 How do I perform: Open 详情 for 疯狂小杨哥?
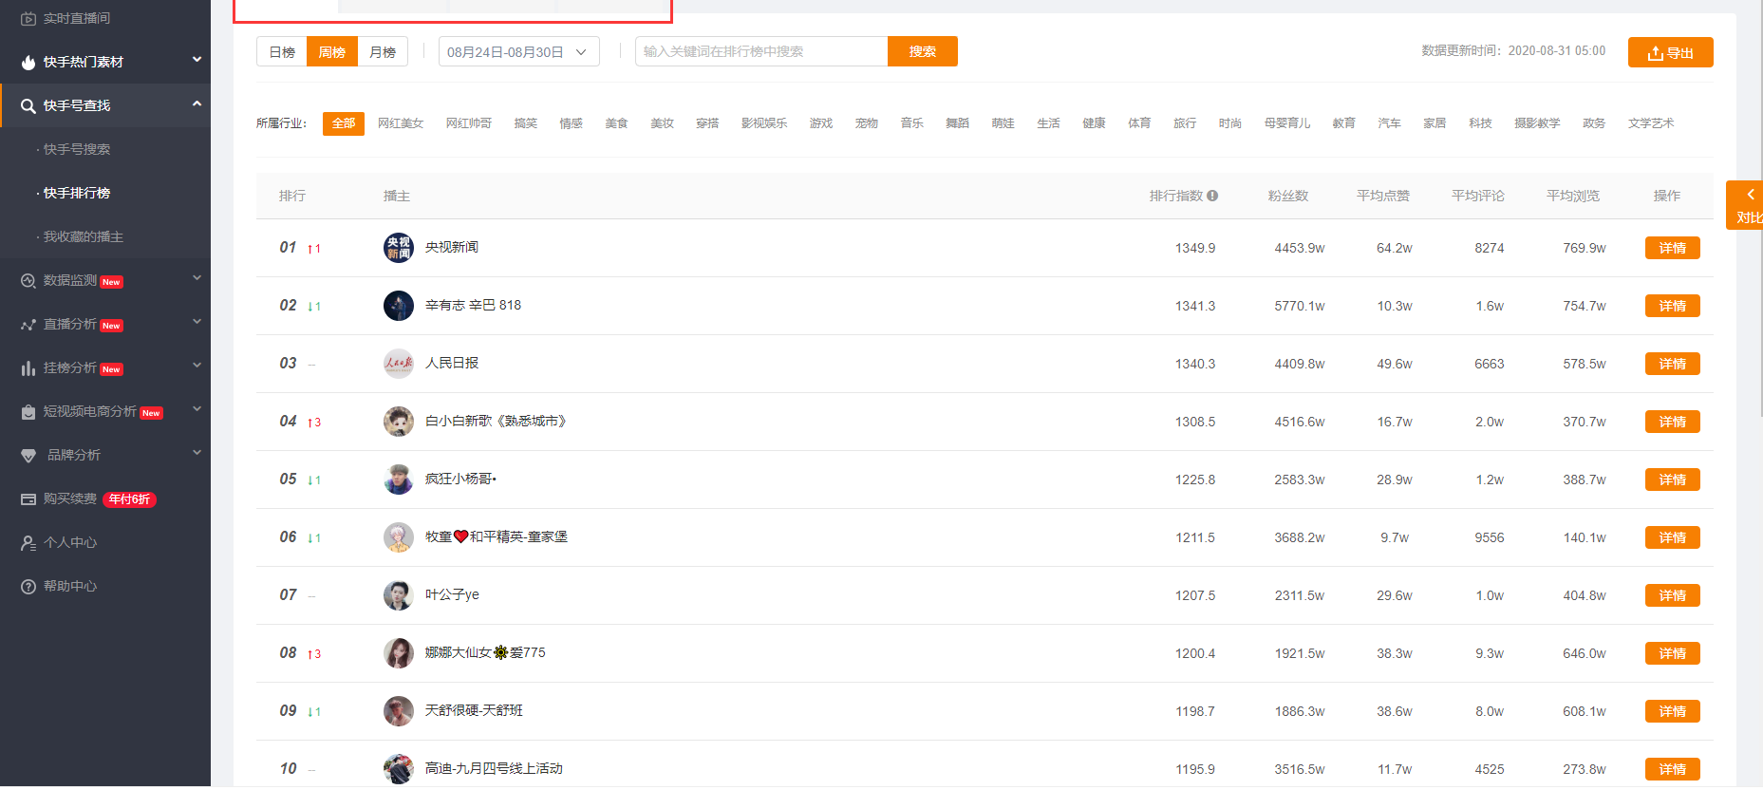coord(1673,480)
